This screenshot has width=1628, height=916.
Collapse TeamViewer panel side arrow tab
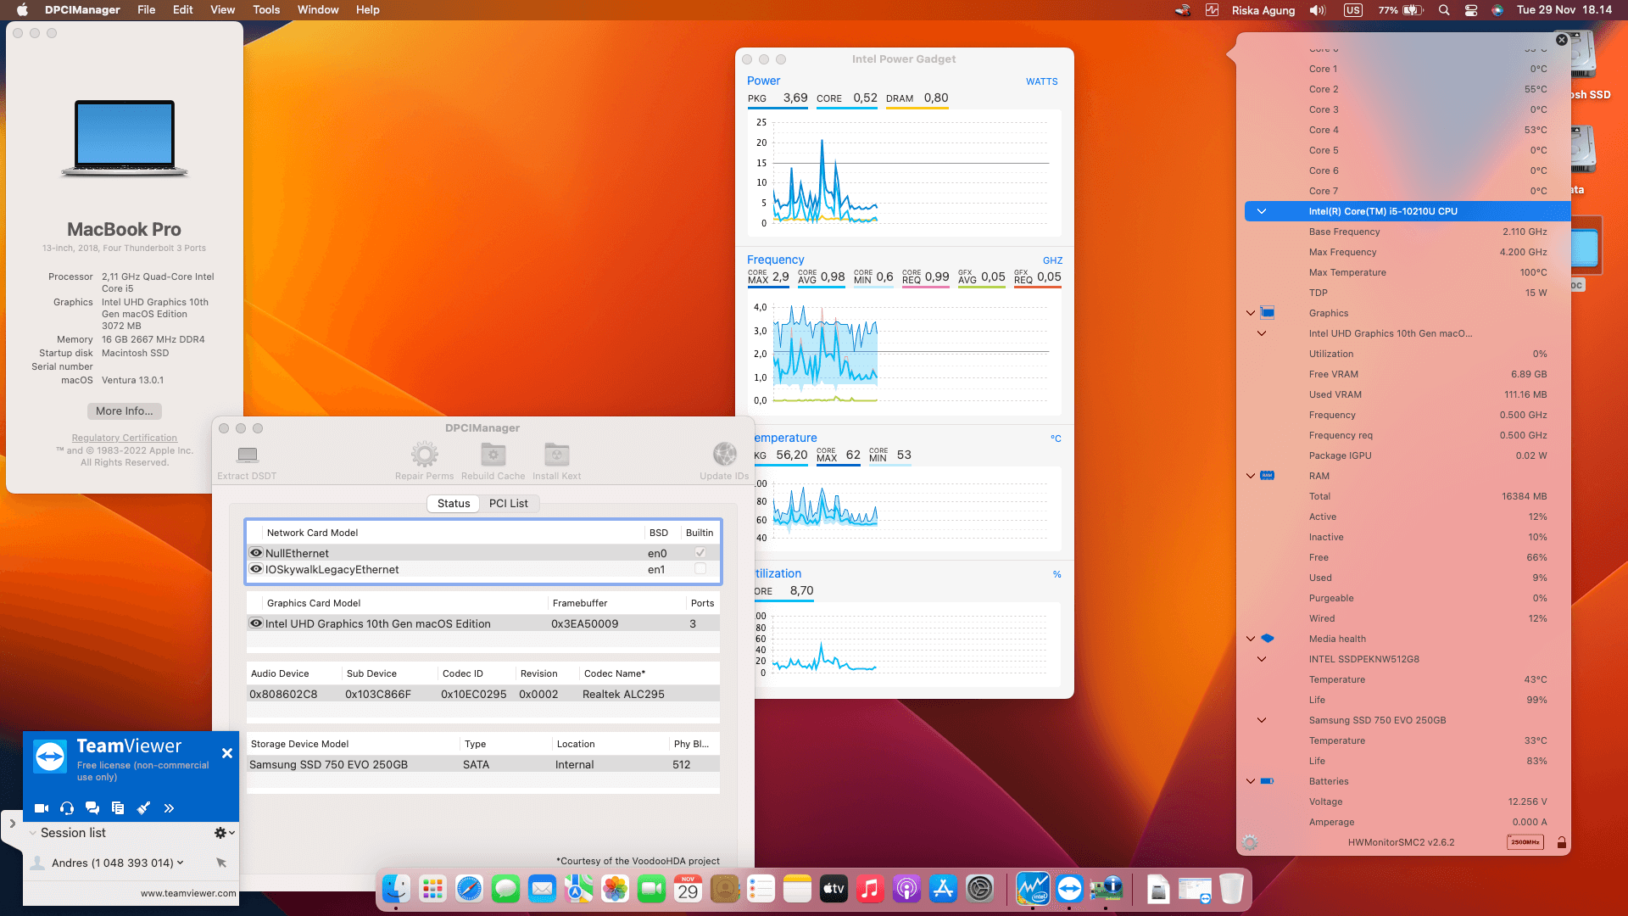point(12,824)
